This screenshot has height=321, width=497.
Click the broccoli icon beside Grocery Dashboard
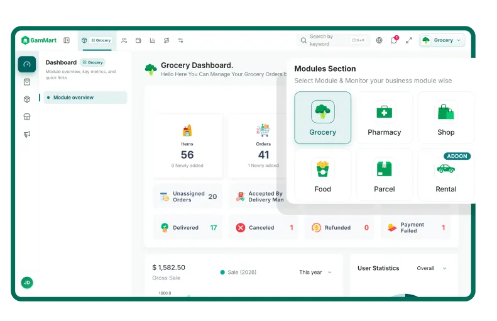pos(151,69)
